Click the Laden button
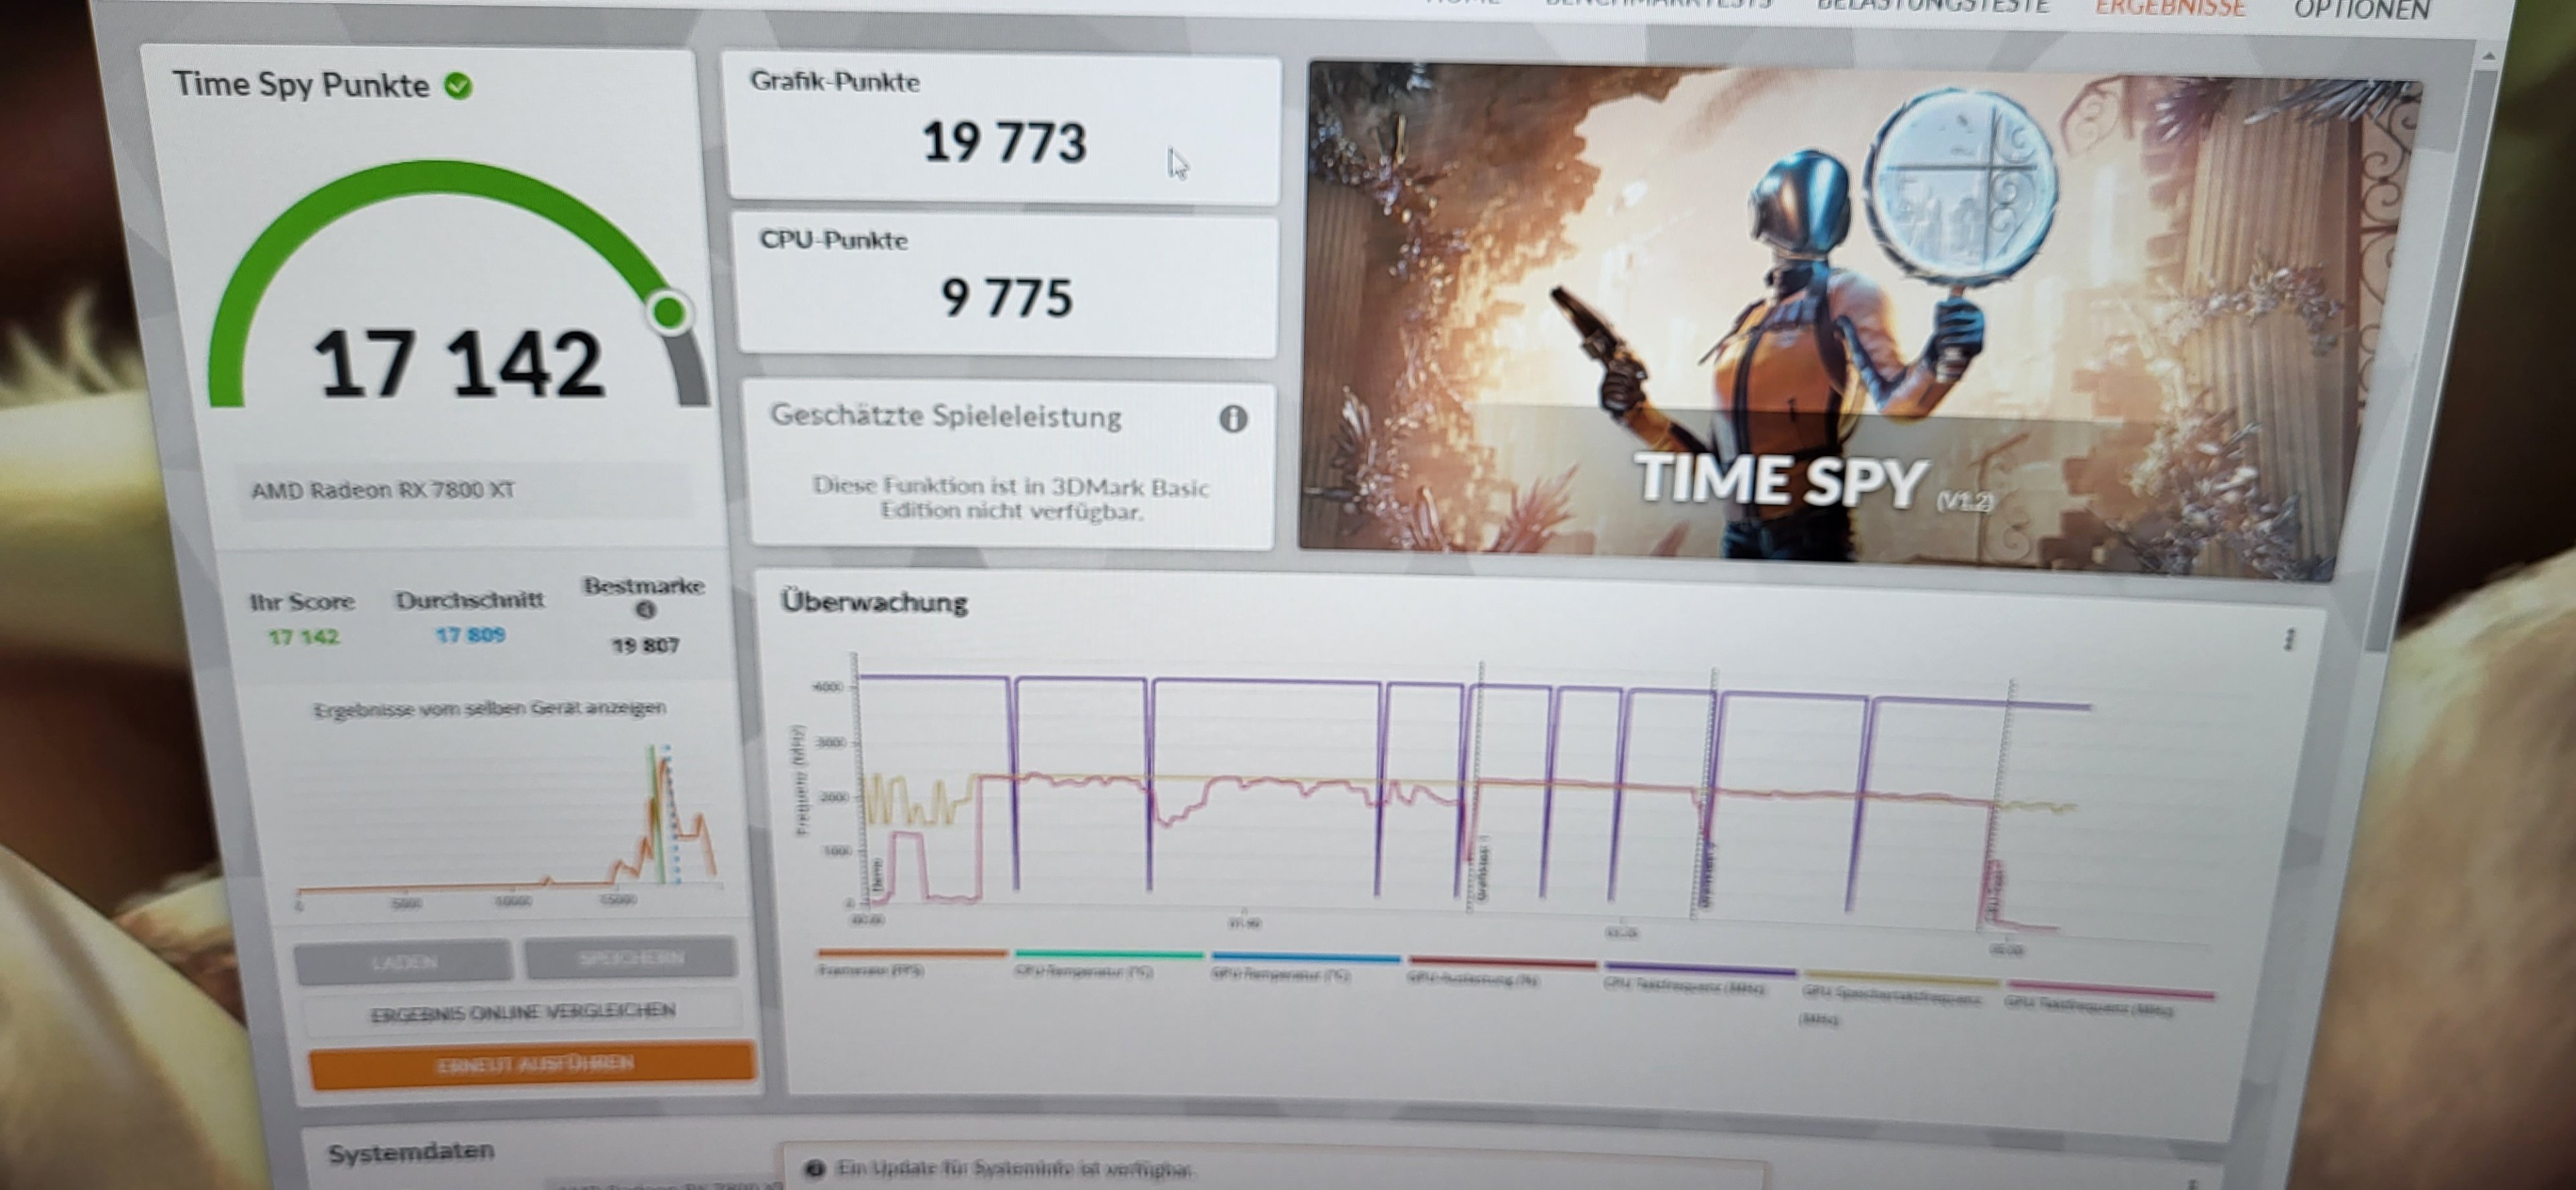Image resolution: width=2576 pixels, height=1190 pixels. click(404, 962)
